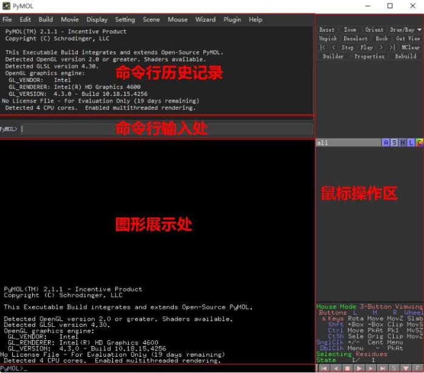Click the Unpick button
Screen dimensions: 424x373
[328, 39]
